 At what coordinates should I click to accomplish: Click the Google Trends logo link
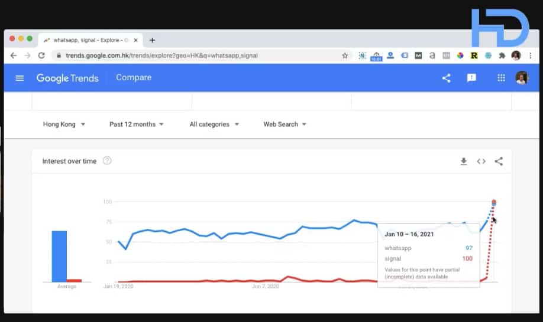tap(67, 78)
